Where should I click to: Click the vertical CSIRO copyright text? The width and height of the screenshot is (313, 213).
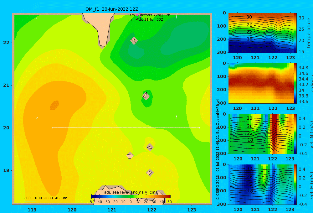(x=218, y=149)
